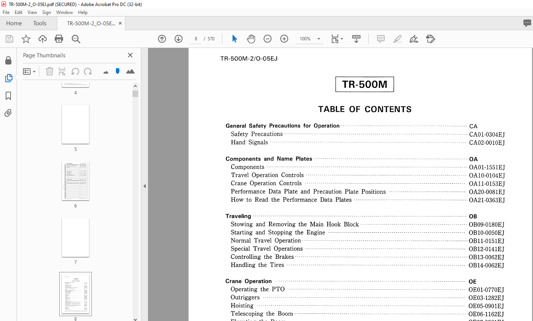This screenshot has height=321, width=533.
Task: Open the comments chat bubble icon
Action: click(527, 23)
